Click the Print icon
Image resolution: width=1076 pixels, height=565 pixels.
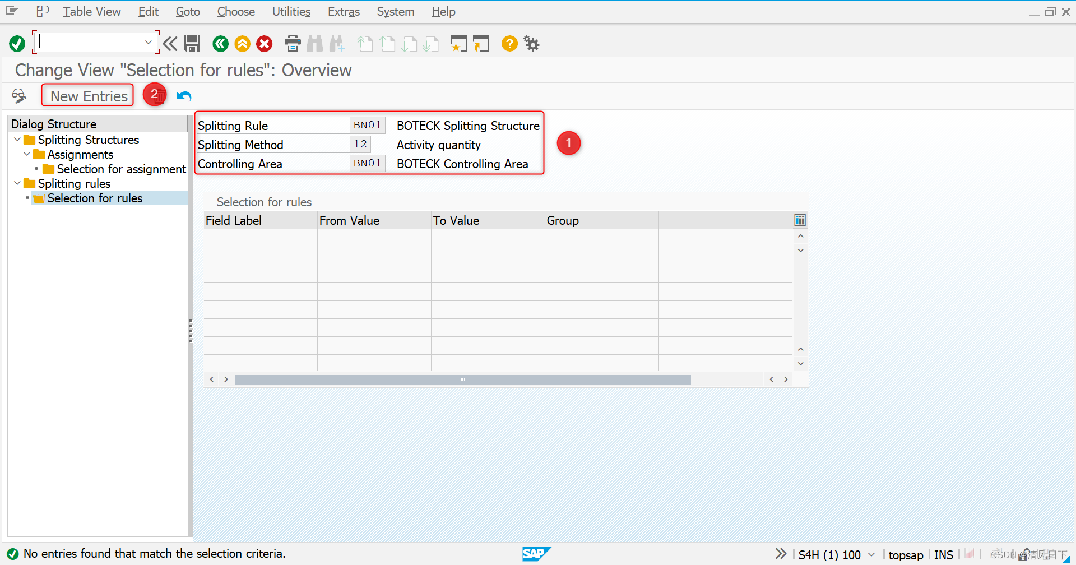[x=293, y=44]
